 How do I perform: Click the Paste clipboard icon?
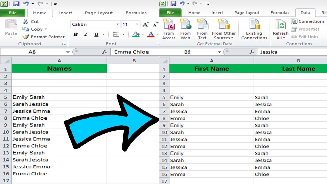click(x=11, y=25)
